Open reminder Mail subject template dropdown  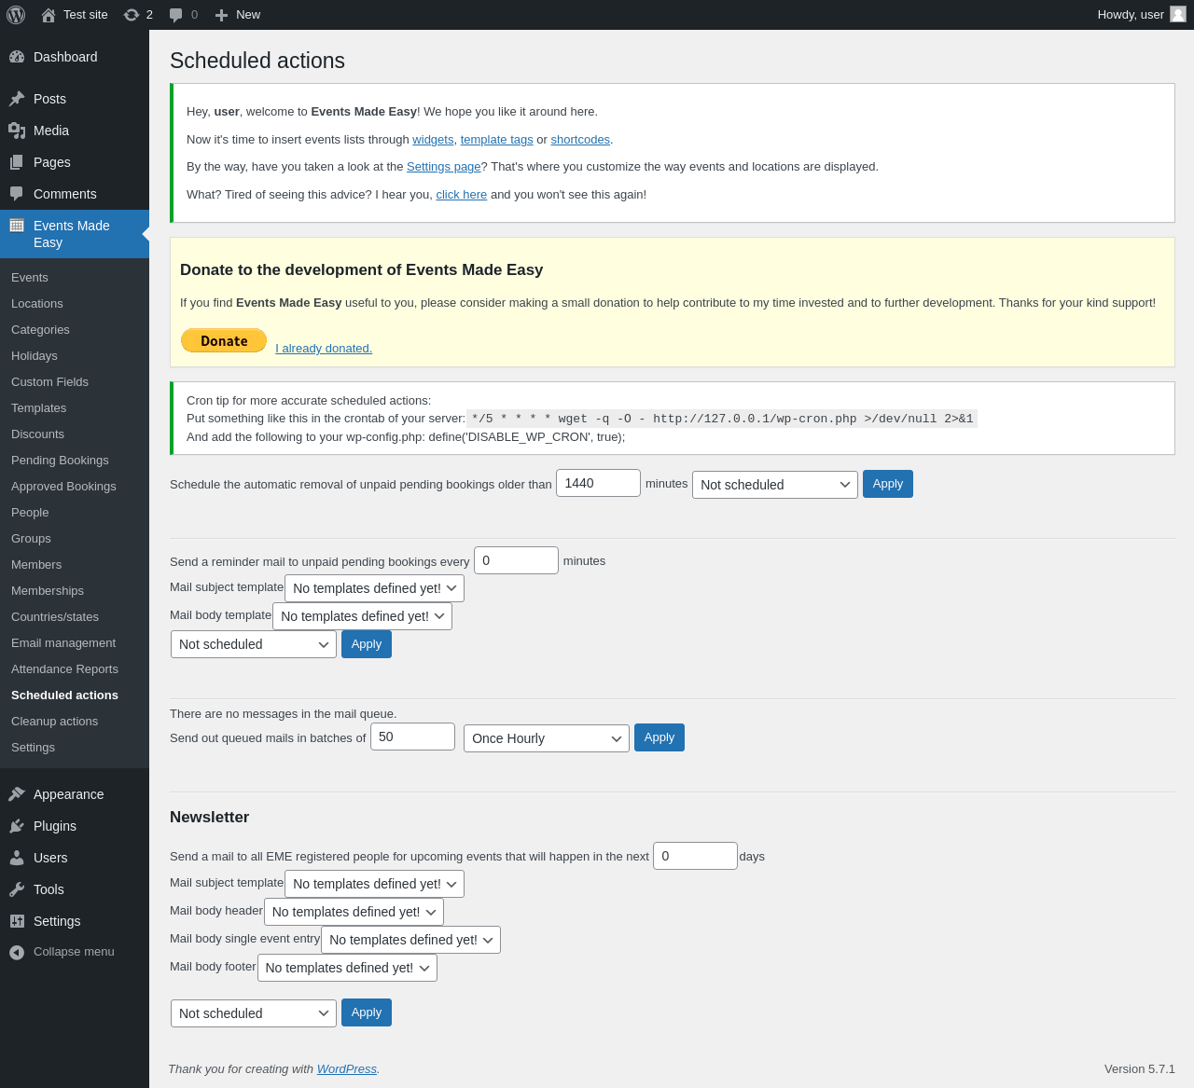pos(374,588)
